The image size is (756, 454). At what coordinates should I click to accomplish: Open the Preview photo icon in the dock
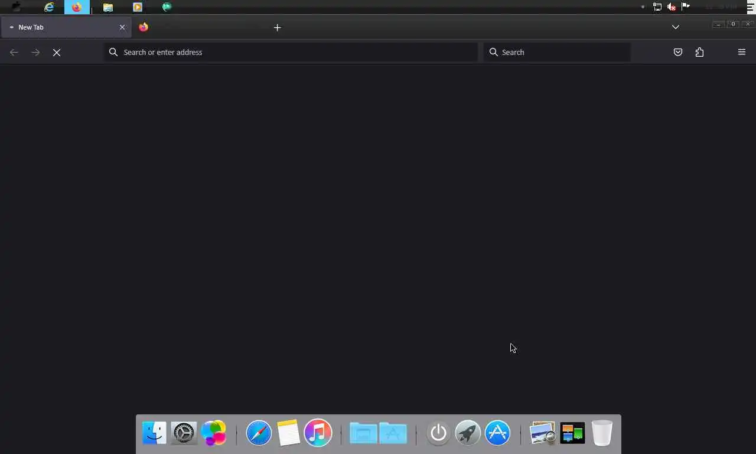click(x=542, y=433)
